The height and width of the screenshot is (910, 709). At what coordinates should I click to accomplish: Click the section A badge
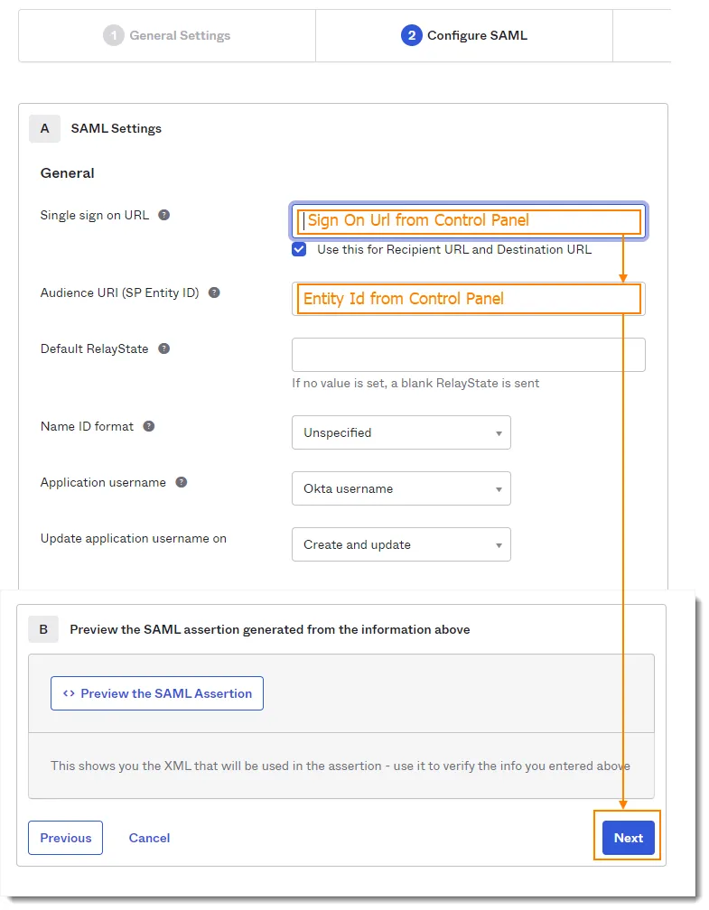pyautogui.click(x=45, y=129)
